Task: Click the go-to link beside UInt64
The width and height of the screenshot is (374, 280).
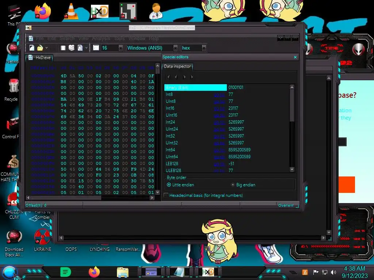Action: pos(219,157)
